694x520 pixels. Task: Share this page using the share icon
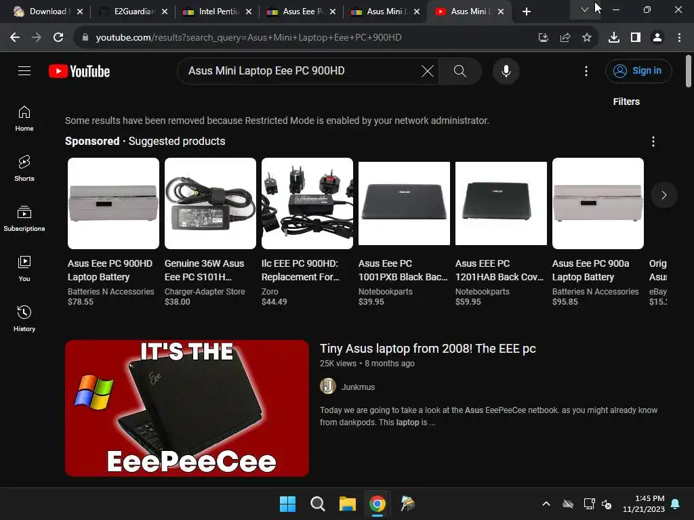(x=565, y=38)
